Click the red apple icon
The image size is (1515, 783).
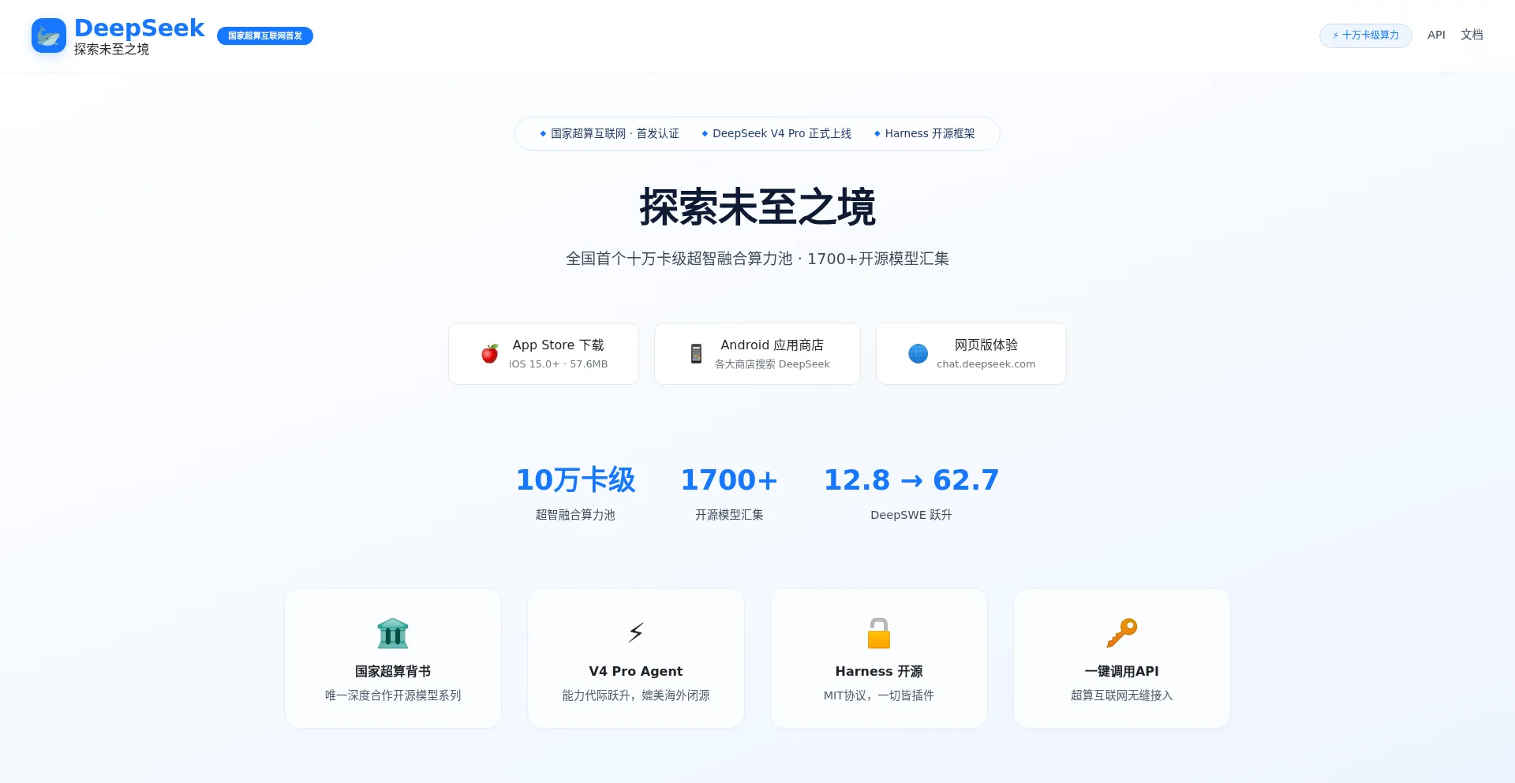click(490, 353)
